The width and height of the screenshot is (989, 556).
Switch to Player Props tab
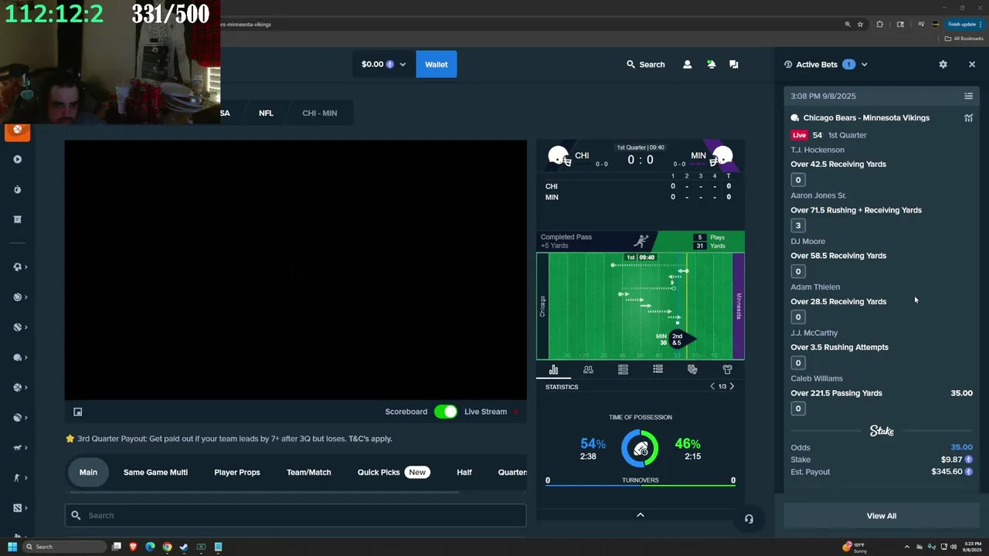coord(237,472)
